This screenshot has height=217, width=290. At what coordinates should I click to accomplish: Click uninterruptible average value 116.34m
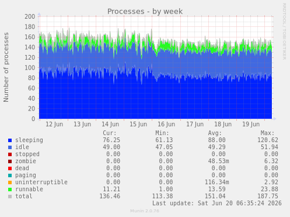(x=216, y=182)
